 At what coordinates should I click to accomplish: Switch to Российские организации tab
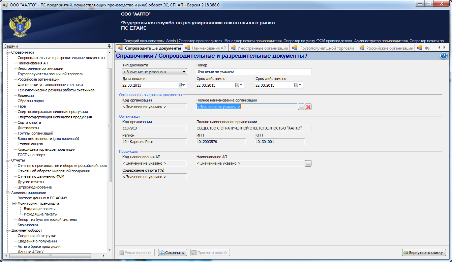click(386, 48)
